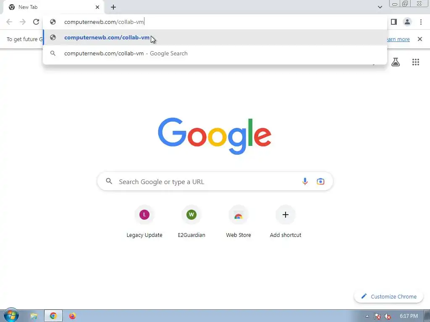Screen dimensions: 430x322
Task: Open the E2Guardian shortcut
Action: 191,222
